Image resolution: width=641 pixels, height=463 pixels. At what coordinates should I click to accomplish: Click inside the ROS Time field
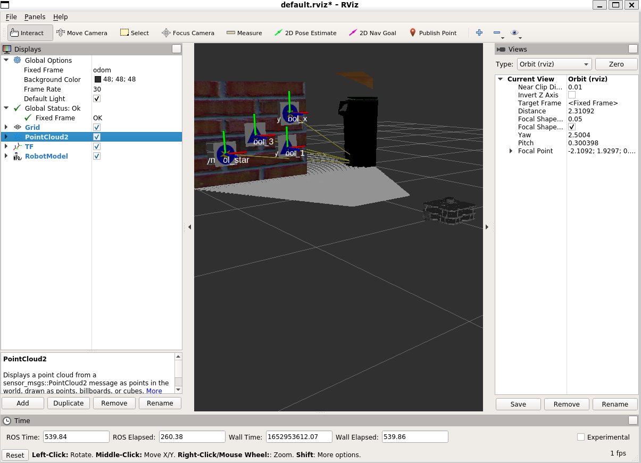coord(76,436)
